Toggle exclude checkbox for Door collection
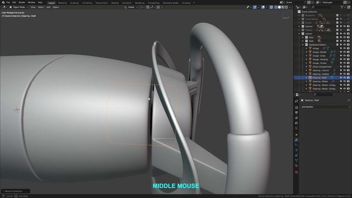 (x=337, y=37)
